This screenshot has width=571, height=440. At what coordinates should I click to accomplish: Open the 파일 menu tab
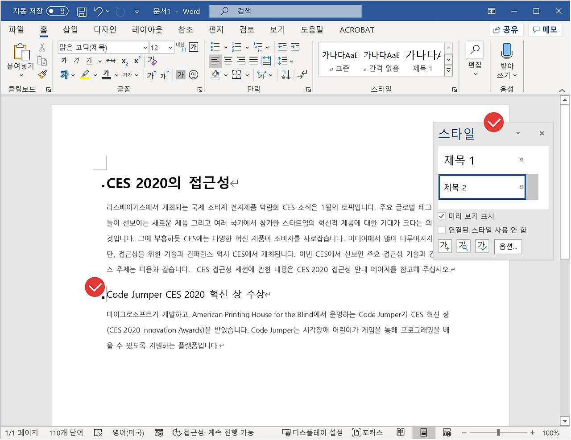[x=17, y=29]
